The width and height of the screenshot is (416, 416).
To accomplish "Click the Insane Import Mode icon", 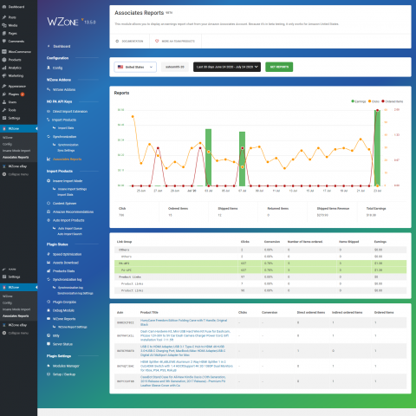I will coord(49,181).
